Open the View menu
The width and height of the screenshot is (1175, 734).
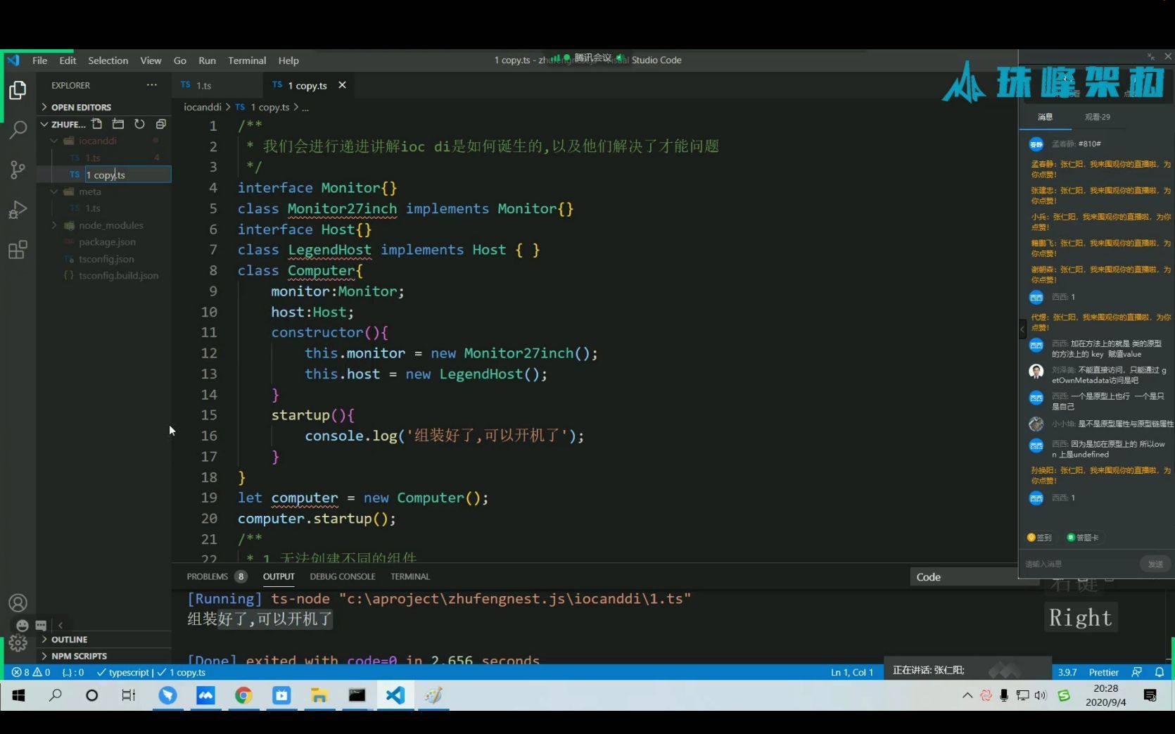coord(151,61)
